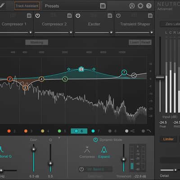Grab Exciter module reorder handle
The image size is (180, 180).
coord(94,15)
